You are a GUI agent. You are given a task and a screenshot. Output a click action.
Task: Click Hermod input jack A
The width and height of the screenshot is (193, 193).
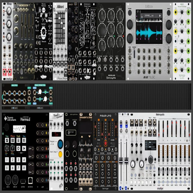(33, 149)
